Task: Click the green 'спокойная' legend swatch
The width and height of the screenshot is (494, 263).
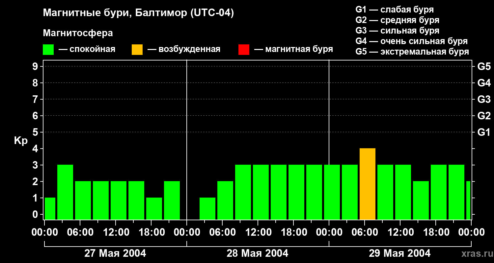Action: click(x=48, y=50)
